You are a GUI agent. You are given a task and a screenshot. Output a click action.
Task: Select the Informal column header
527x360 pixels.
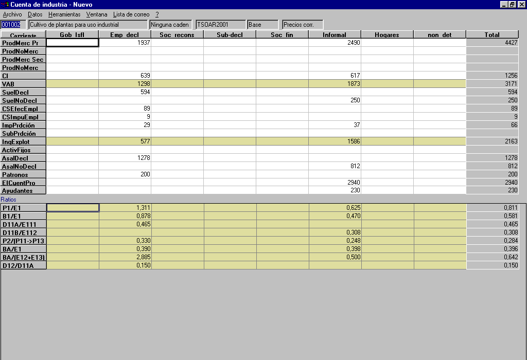coord(335,35)
